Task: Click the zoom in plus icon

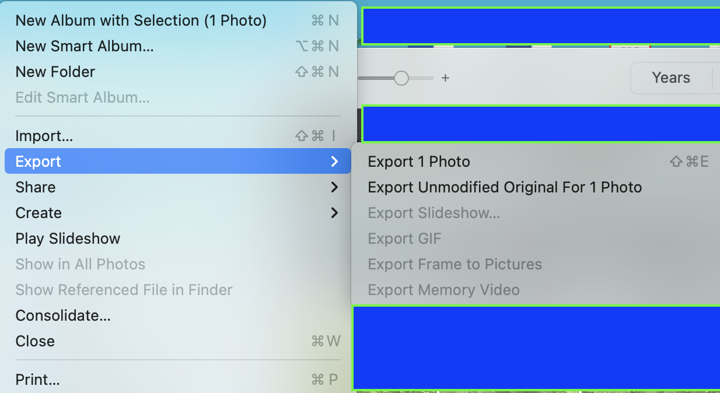Action: [445, 78]
